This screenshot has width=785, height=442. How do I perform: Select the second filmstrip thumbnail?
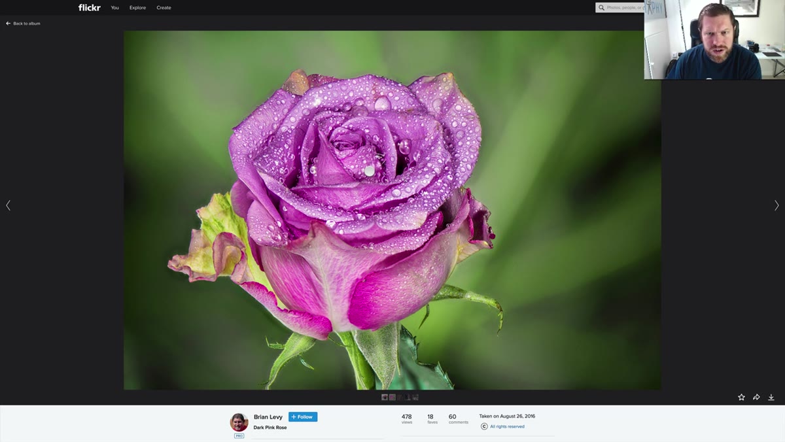[x=392, y=397]
